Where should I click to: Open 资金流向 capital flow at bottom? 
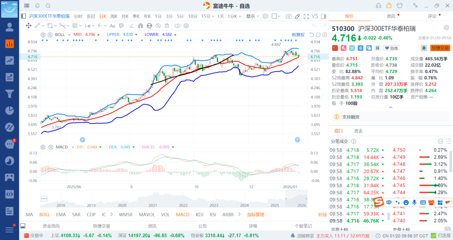pos(51,226)
